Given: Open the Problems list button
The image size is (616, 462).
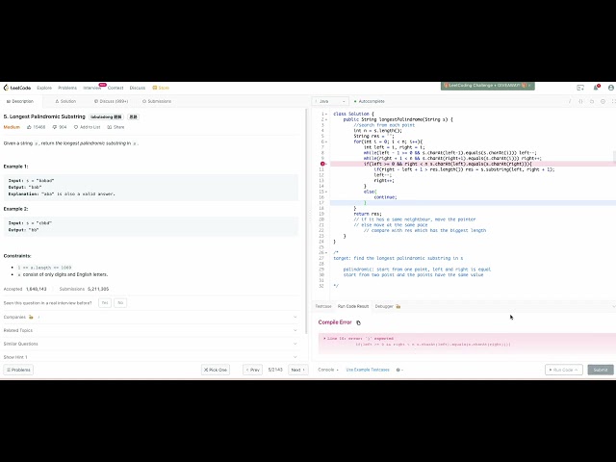Looking at the screenshot, I should pos(18,370).
